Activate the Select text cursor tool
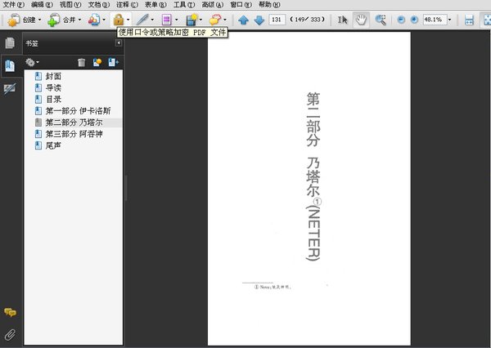 coord(343,20)
